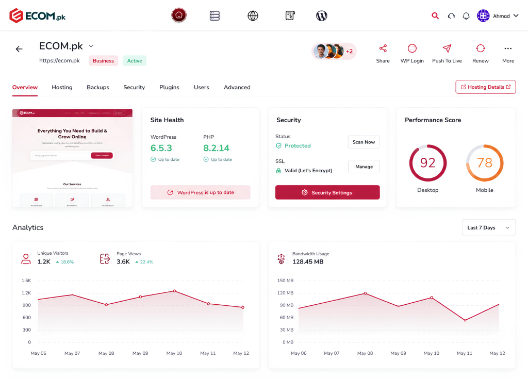The width and height of the screenshot is (528, 378).
Task: Click the Renew icon
Action: pyautogui.click(x=481, y=48)
